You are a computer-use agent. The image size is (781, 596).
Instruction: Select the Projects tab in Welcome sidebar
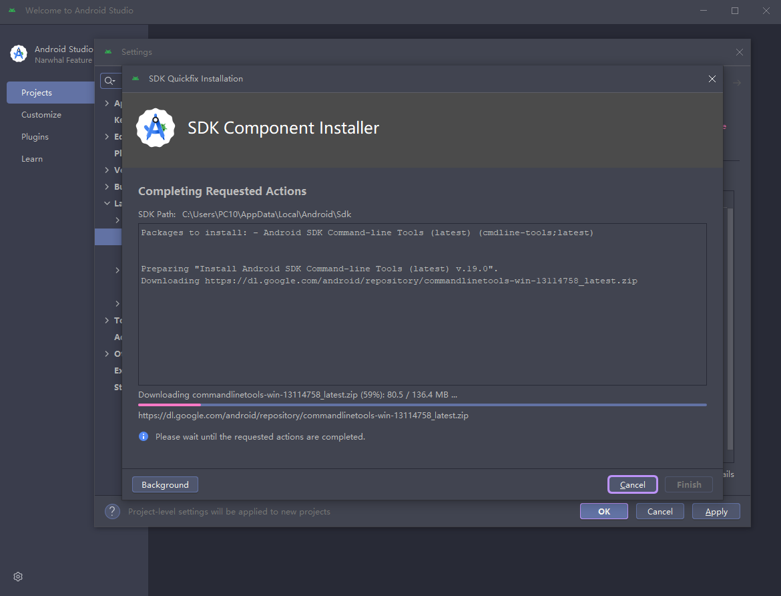click(x=50, y=93)
